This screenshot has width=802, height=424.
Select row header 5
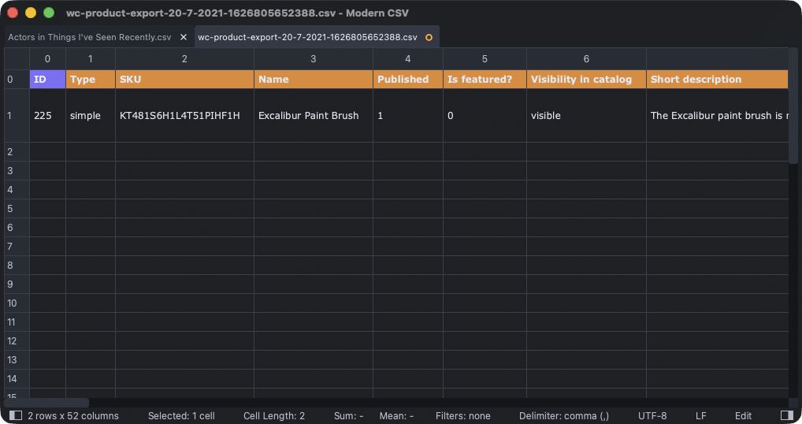[x=17, y=209]
